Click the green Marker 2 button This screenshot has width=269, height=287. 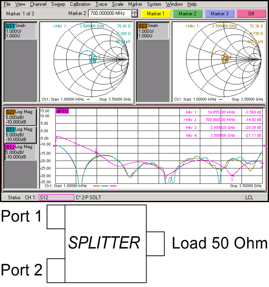(x=188, y=14)
